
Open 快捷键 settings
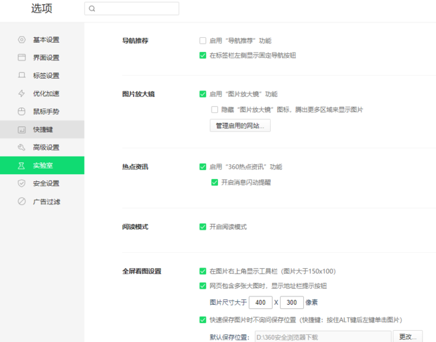[42, 129]
